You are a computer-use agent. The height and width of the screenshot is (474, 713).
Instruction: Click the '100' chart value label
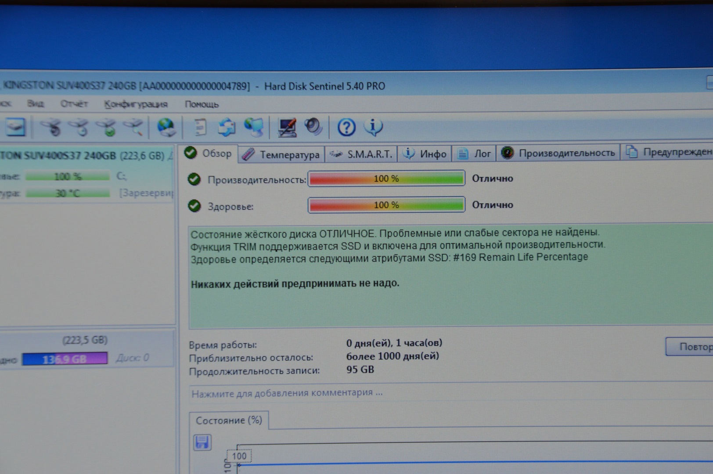pos(239,456)
